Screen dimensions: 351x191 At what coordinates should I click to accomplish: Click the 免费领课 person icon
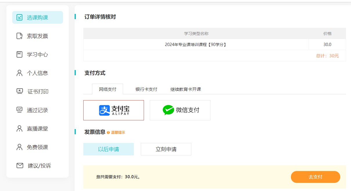coord(19,147)
